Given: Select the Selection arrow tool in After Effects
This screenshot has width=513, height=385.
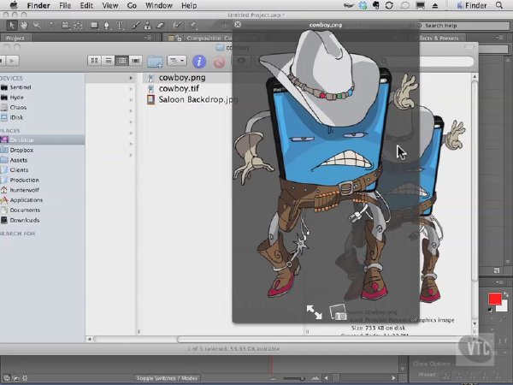Looking at the screenshot, I should (x=11, y=25).
